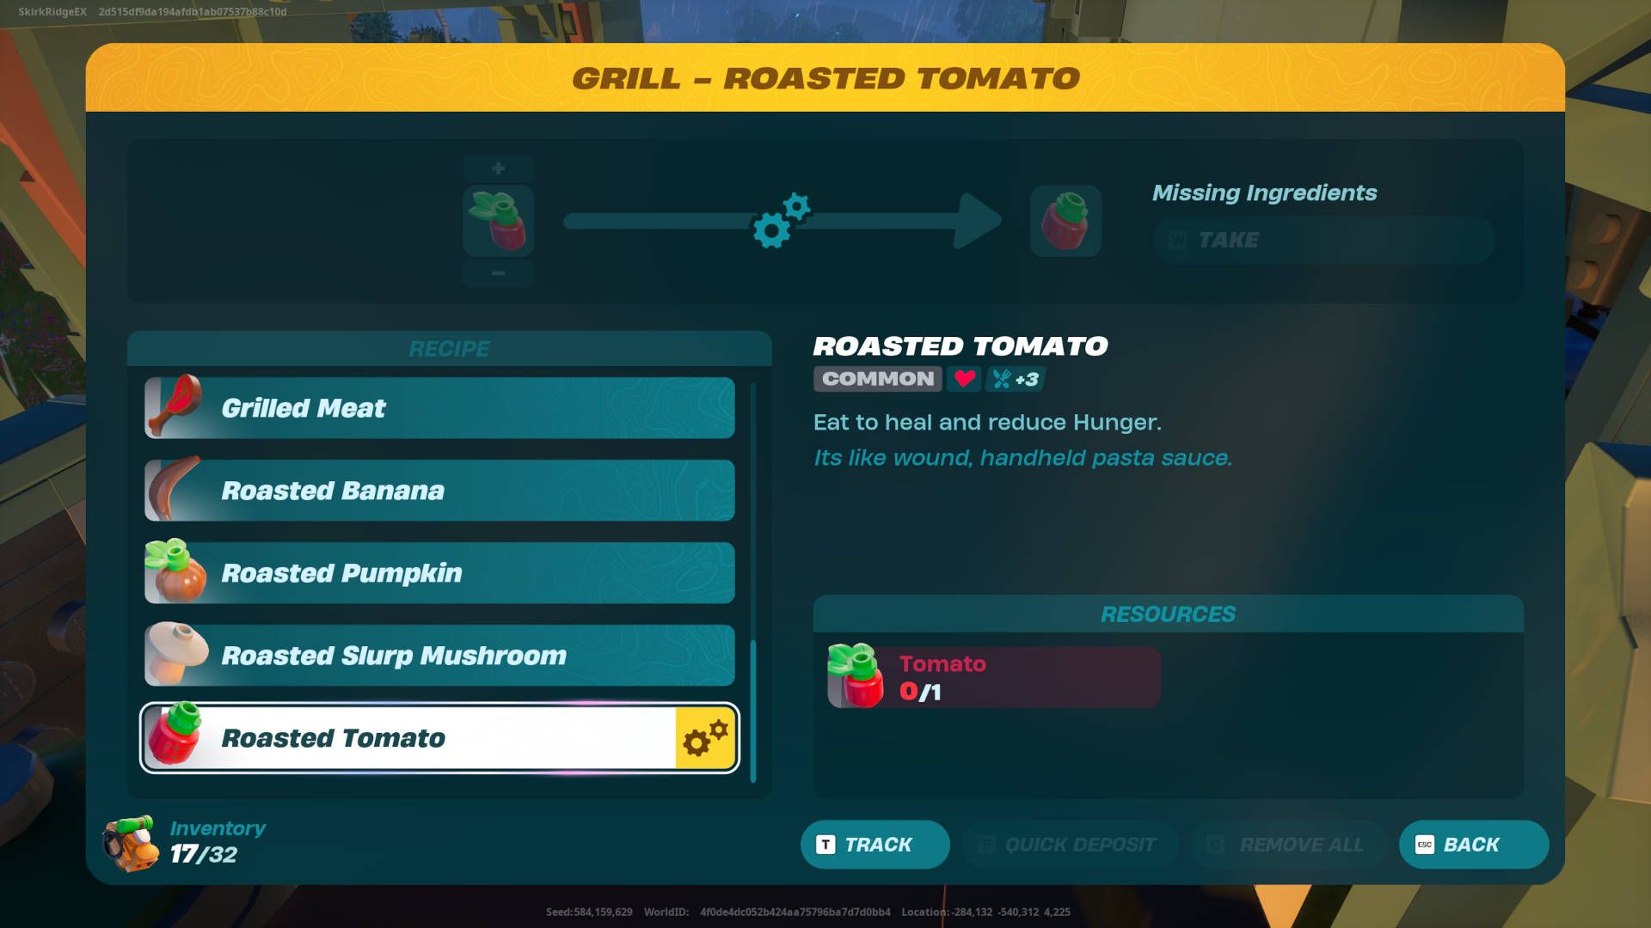1651x928 pixels.
Task: Click the Tomato resource icon
Action: pyautogui.click(x=857, y=676)
